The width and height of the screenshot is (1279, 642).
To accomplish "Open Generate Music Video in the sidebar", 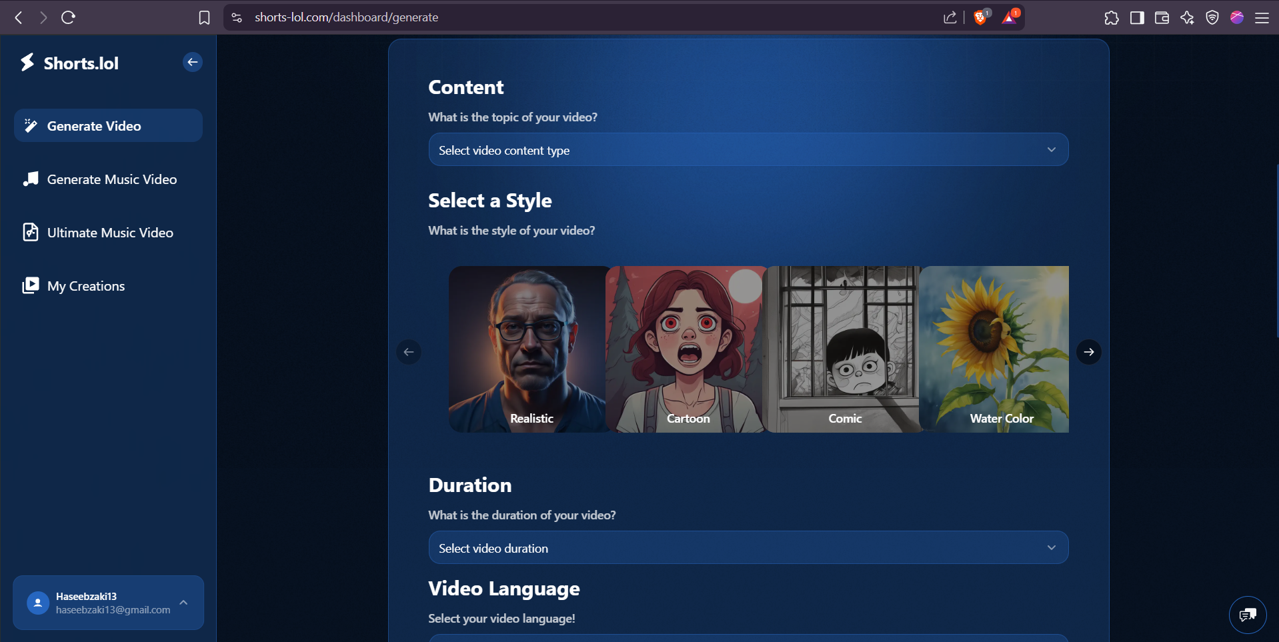I will [x=108, y=179].
